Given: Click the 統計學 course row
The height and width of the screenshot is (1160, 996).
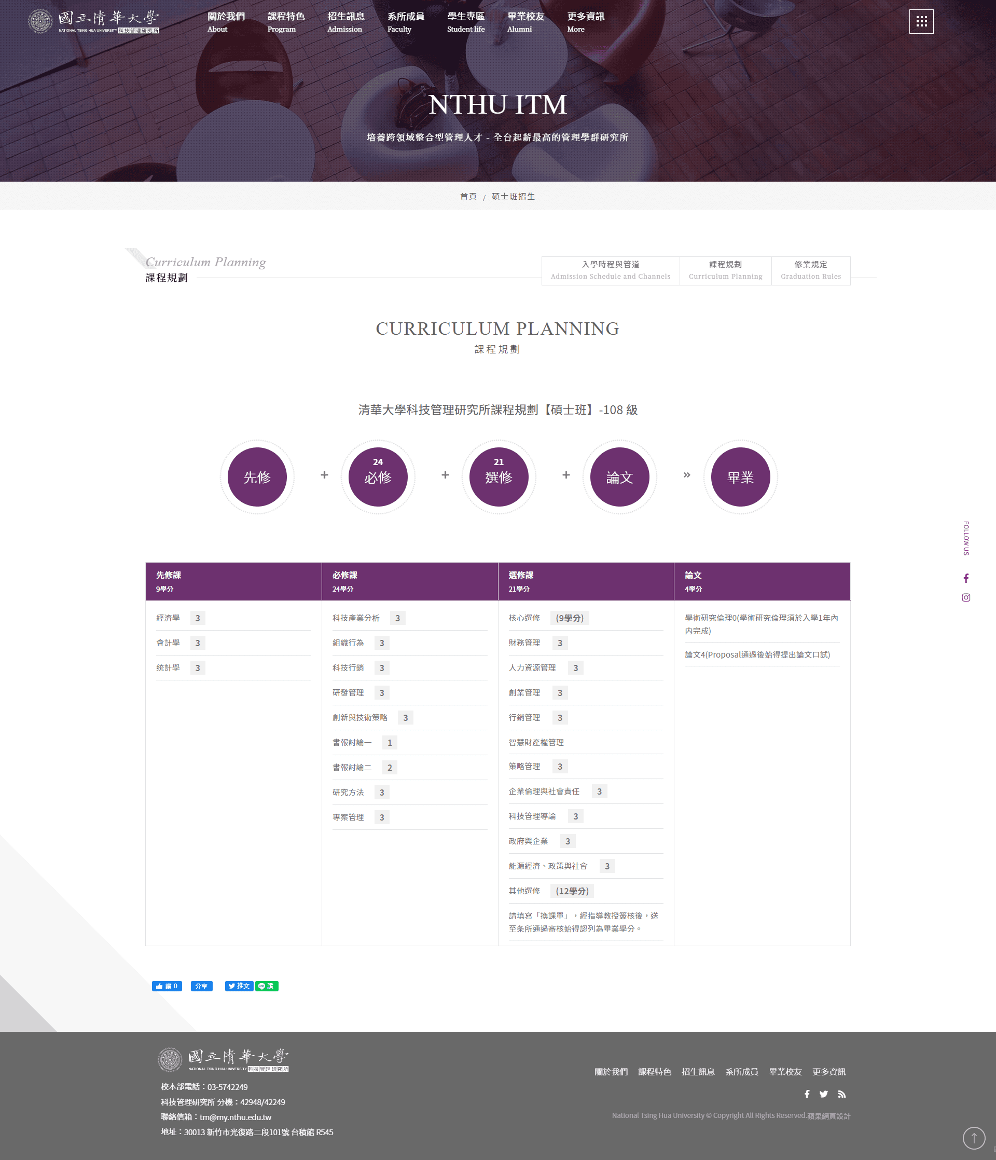Looking at the screenshot, I should 233,668.
